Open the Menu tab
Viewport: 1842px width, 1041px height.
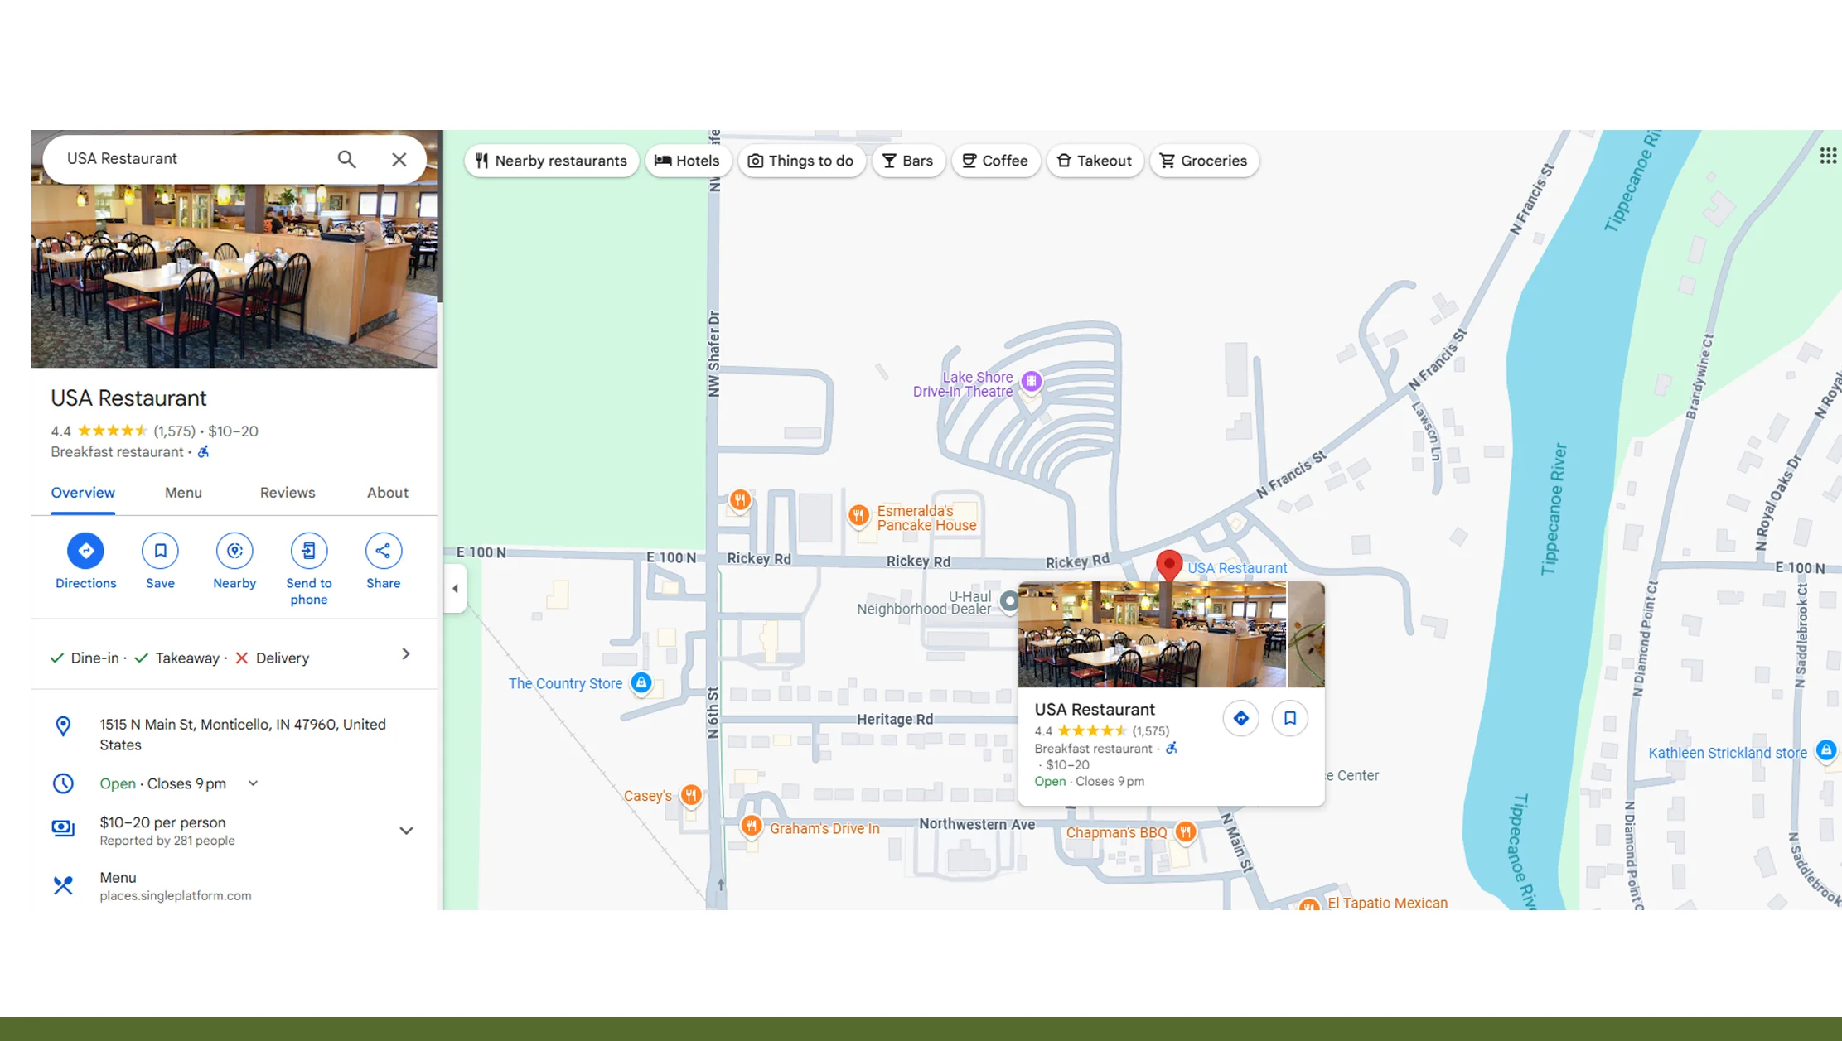click(183, 493)
